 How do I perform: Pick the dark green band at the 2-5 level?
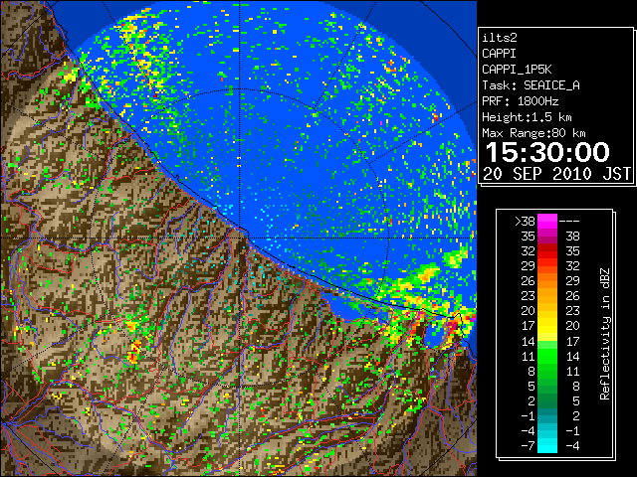click(547, 400)
